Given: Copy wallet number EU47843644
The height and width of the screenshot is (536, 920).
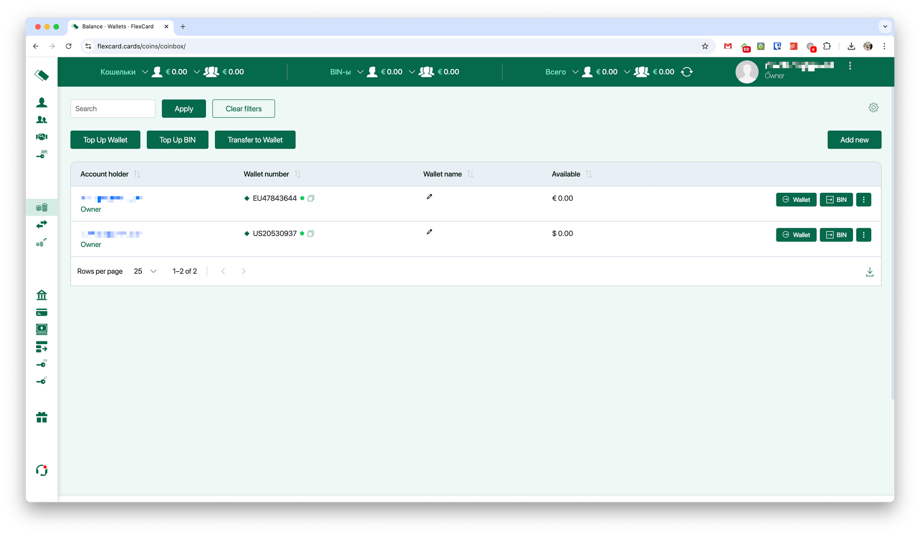Looking at the screenshot, I should coord(311,198).
